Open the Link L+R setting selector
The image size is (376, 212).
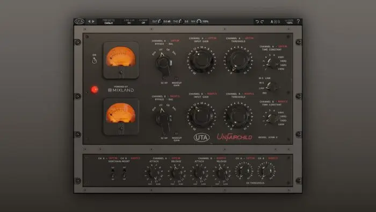[129, 22]
